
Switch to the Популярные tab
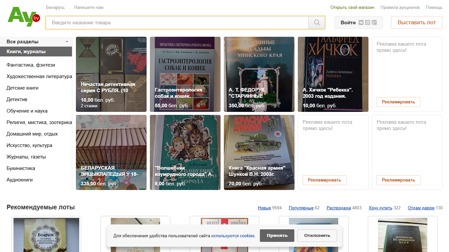click(301, 208)
